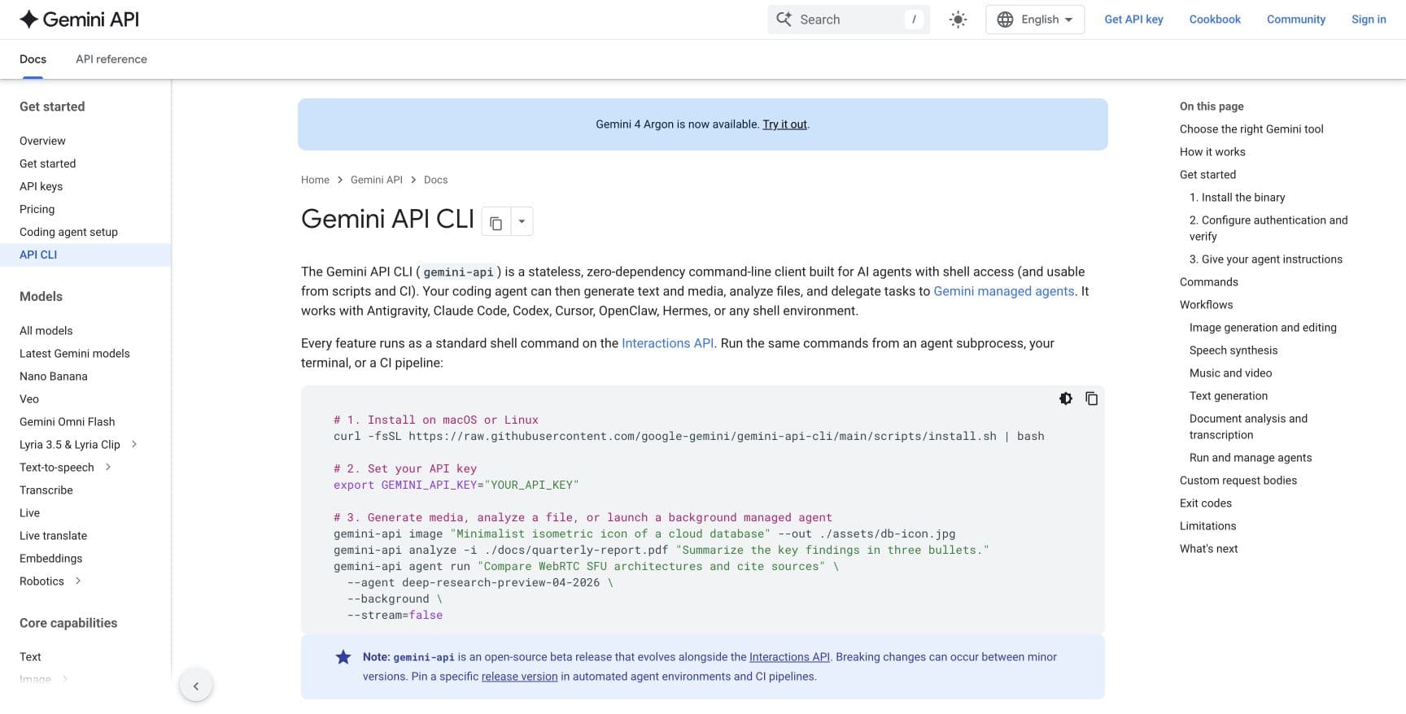Click the Search input field
Image resolution: width=1406 pixels, height=714 pixels.
pos(849,20)
